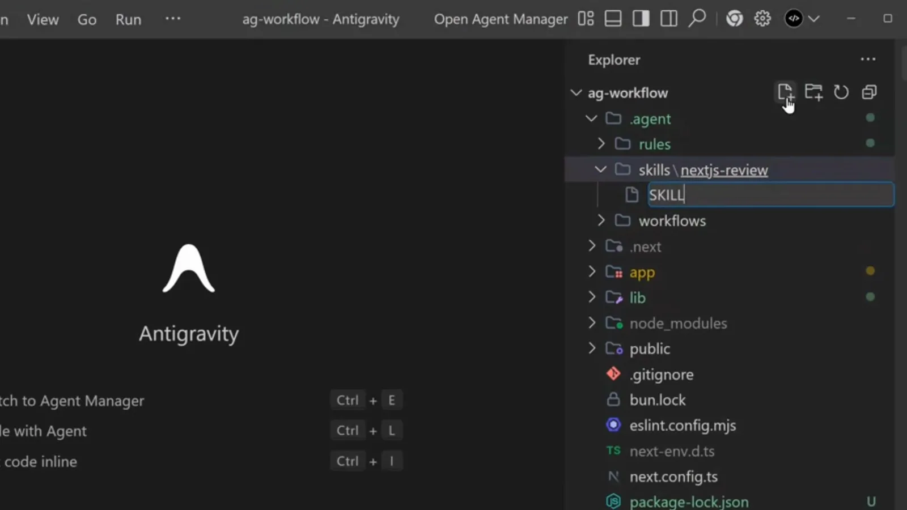
Task: Click the ag-workflow - Antigravity window title
Action: pos(321,19)
